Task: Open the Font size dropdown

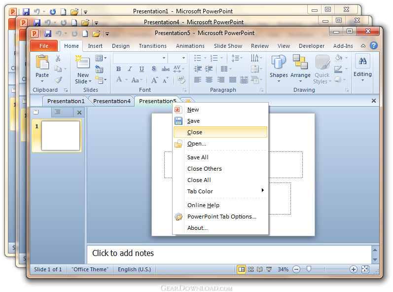Action: [184, 58]
